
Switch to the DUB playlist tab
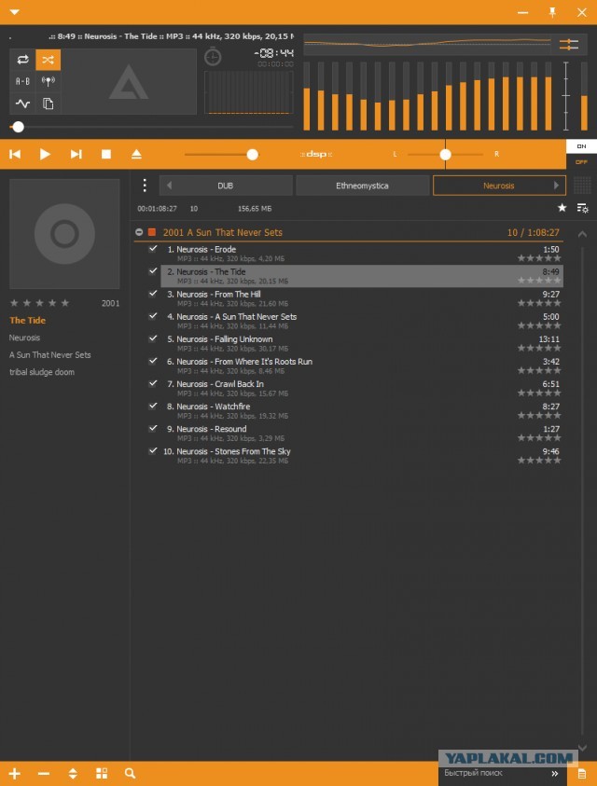[226, 186]
